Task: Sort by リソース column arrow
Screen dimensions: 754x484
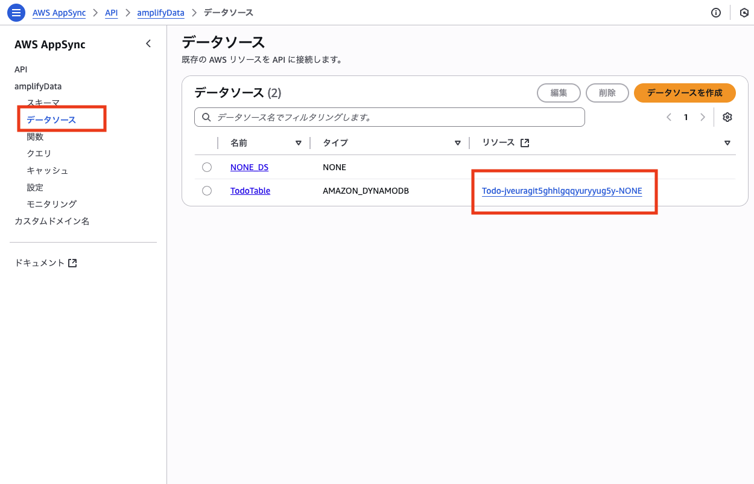Action: [x=727, y=143]
